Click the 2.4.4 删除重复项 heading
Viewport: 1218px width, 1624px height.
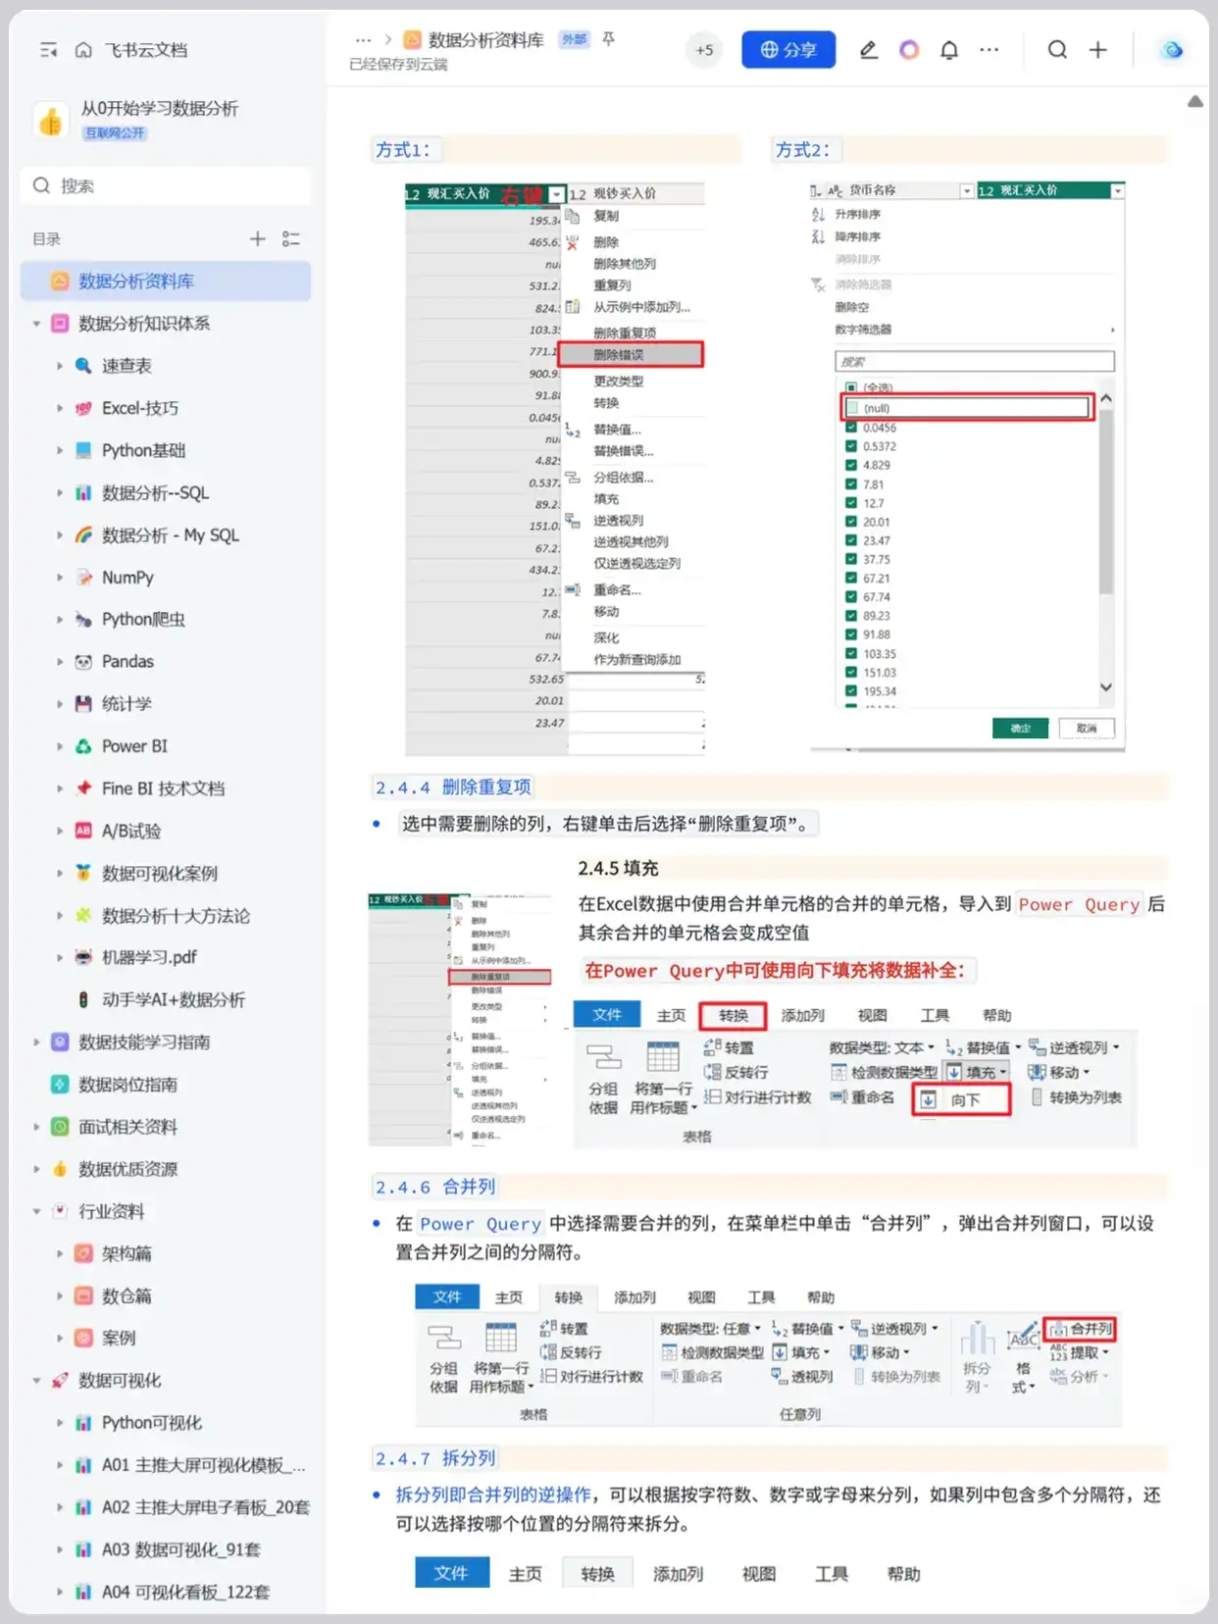pos(453,787)
